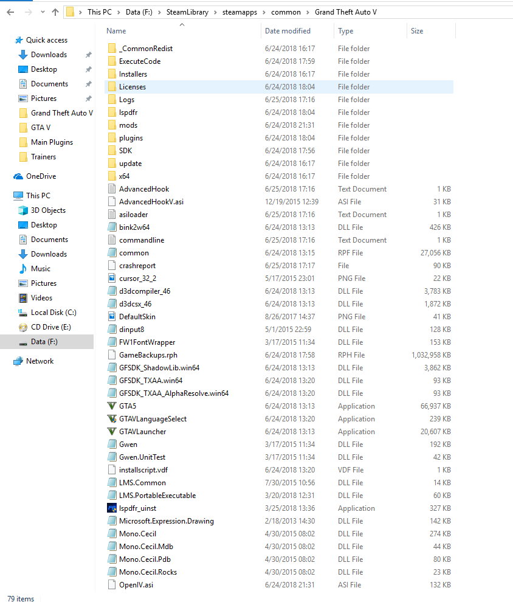Viewport: 513px width, 602px height.
Task: Open the Network icon in sidebar
Action: click(x=18, y=361)
